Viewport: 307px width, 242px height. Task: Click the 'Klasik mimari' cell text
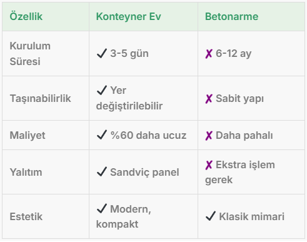pos(251,216)
